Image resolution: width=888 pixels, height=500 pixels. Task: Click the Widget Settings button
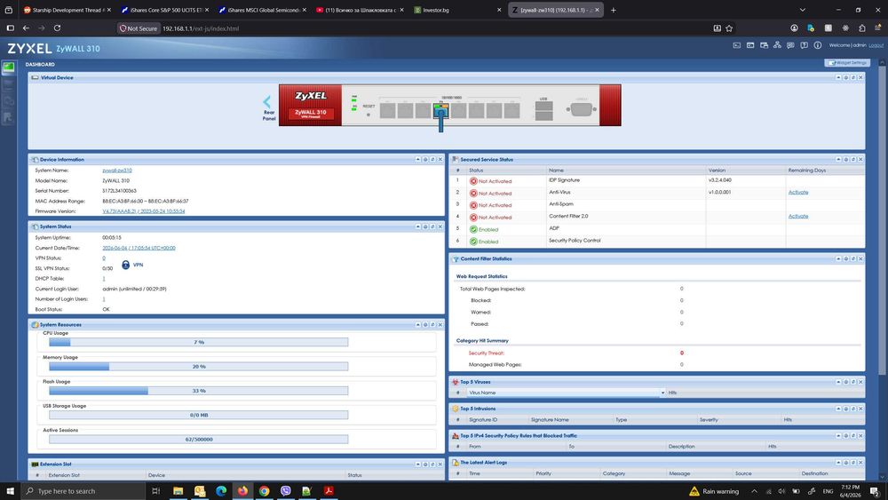pos(847,63)
